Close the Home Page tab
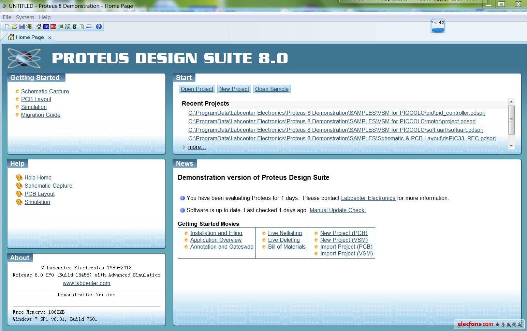 (x=50, y=37)
